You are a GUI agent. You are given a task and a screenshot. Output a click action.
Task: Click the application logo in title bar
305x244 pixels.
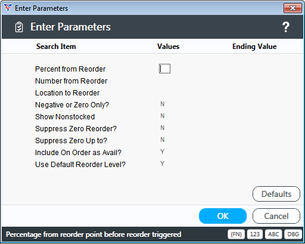point(8,8)
